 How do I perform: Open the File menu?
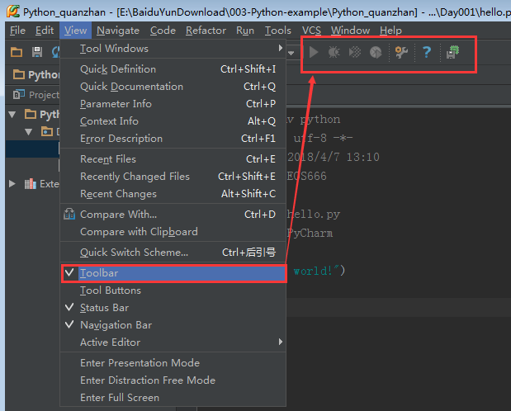coord(17,31)
